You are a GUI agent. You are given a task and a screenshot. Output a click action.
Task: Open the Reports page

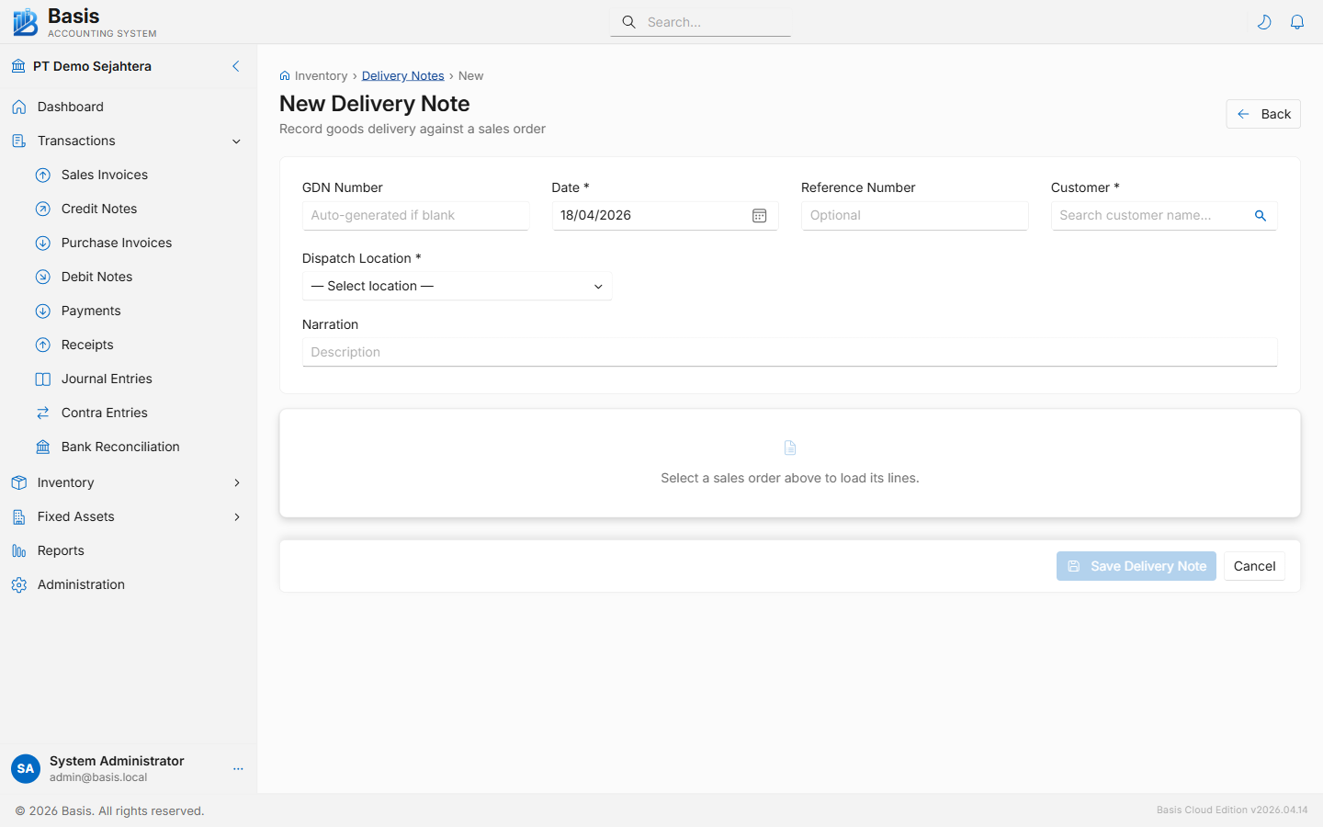61,550
